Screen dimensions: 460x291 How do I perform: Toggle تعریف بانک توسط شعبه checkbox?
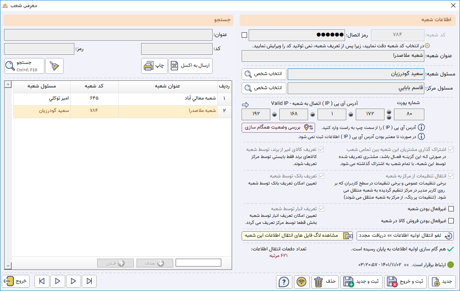tap(321, 176)
